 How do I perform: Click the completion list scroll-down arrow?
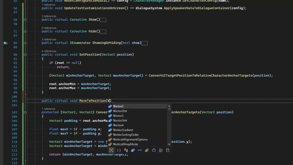(169, 144)
